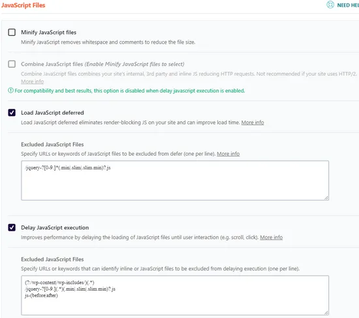The height and width of the screenshot is (318, 359).
Task: Click the Delay JavaScript execution label
Action: click(x=55, y=227)
